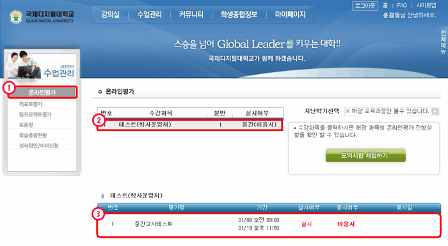Click the 평가명 column header

(x=176, y=208)
